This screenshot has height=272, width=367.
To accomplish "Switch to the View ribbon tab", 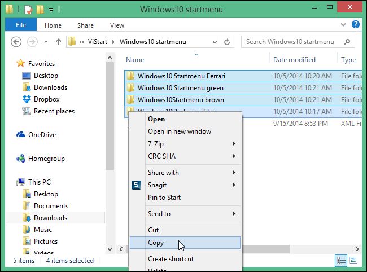I will point(117,25).
